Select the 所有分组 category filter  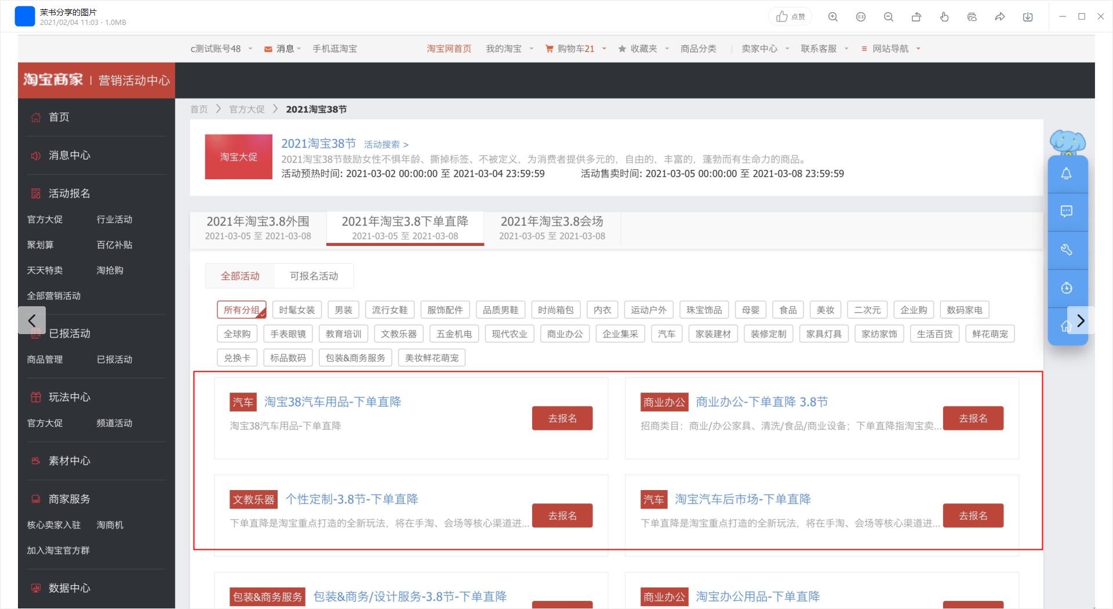tap(242, 310)
